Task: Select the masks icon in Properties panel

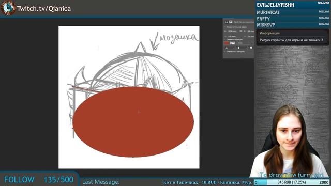Action: coord(231,22)
